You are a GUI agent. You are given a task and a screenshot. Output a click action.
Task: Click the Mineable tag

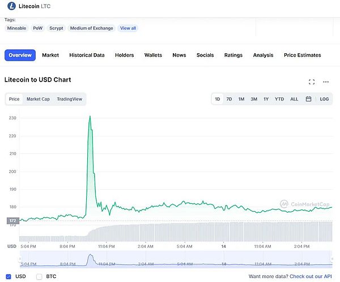(x=18, y=28)
